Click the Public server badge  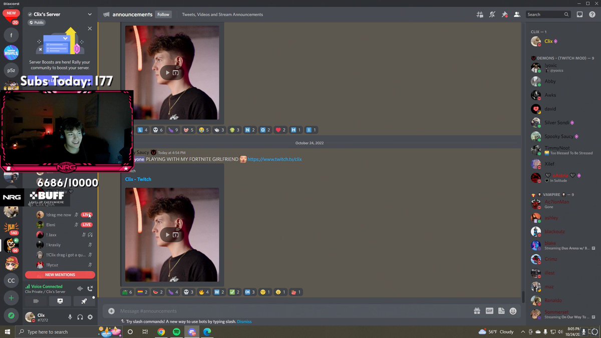tap(37, 23)
